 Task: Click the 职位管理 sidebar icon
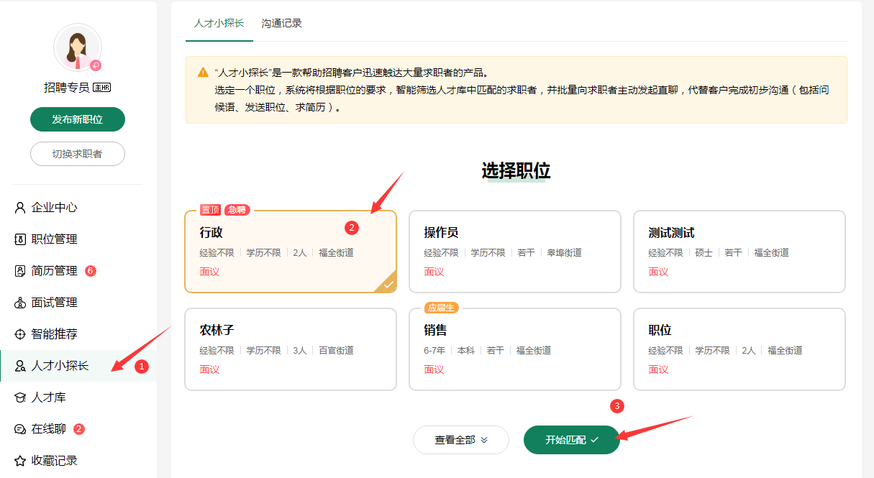(20, 239)
